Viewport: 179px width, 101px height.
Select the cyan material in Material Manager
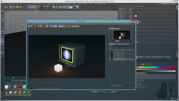(24, 87)
